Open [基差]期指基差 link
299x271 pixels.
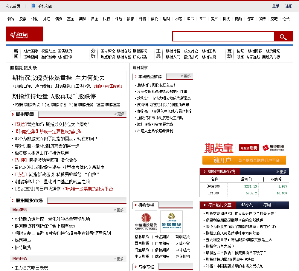click(x=108, y=105)
